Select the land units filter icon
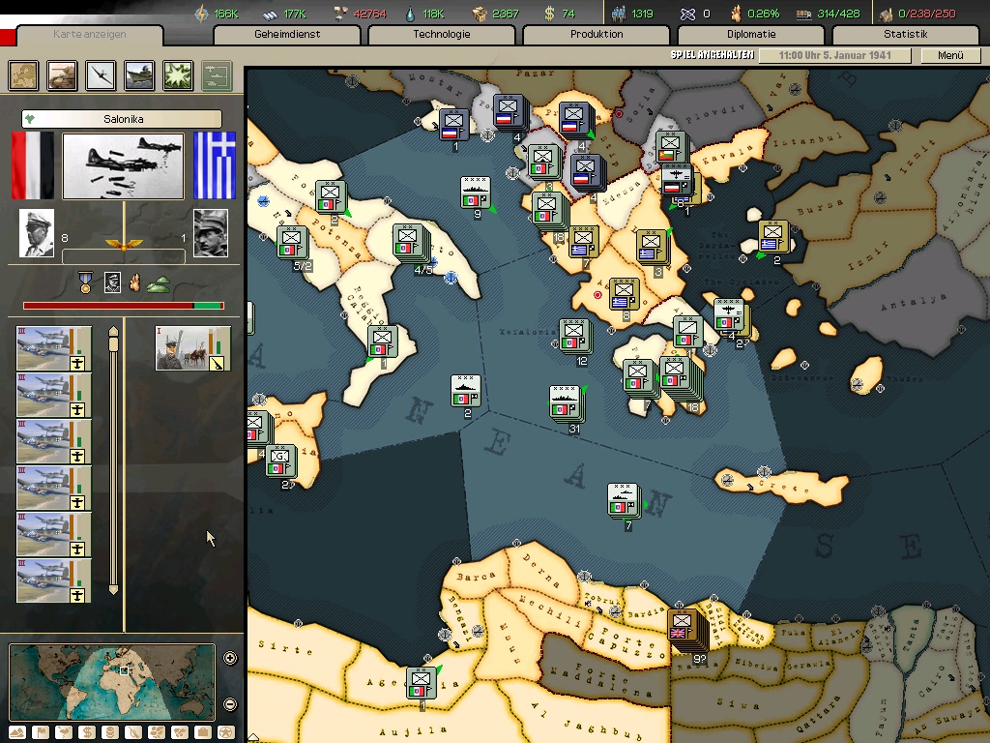Screen dimensions: 990x743 tap(62, 74)
